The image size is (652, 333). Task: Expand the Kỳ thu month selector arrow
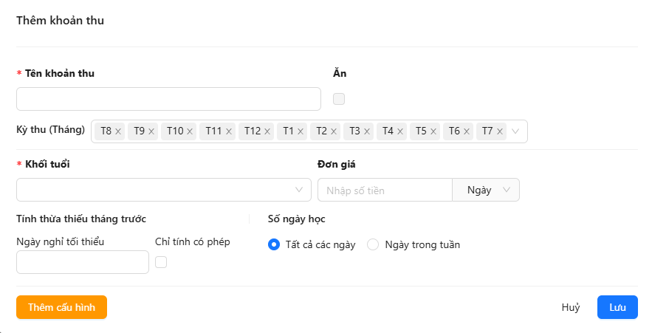click(x=515, y=131)
